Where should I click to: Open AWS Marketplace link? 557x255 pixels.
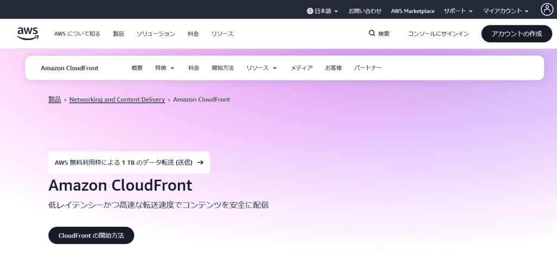[412, 11]
